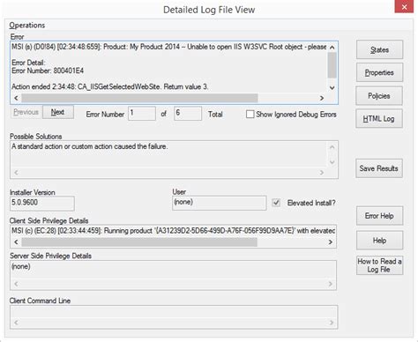Image resolution: width=418 pixels, height=342 pixels.
Task: Click the Installer Version field 5.0.9600
Action: tap(42, 204)
